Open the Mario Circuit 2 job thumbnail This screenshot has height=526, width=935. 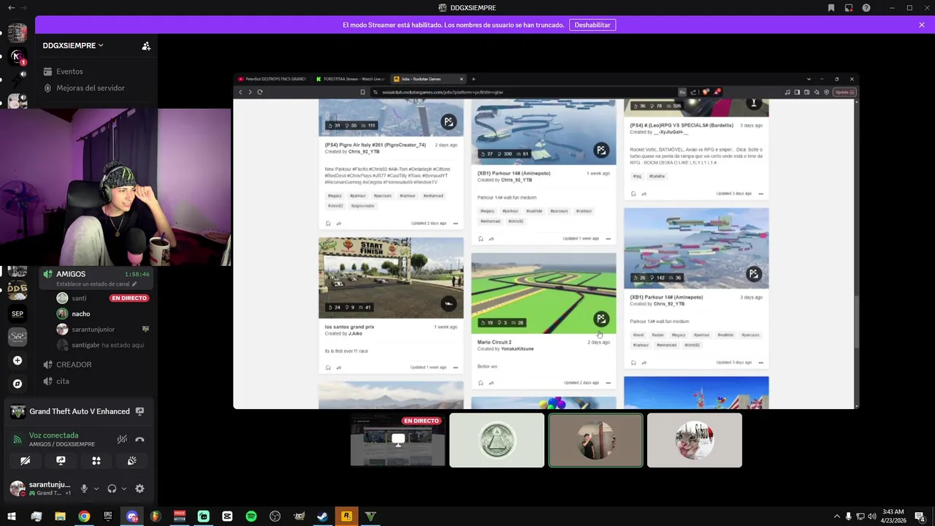click(x=543, y=293)
